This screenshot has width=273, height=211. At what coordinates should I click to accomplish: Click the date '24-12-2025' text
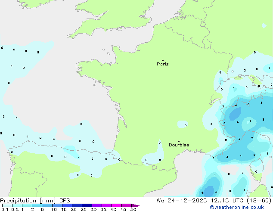(187, 201)
